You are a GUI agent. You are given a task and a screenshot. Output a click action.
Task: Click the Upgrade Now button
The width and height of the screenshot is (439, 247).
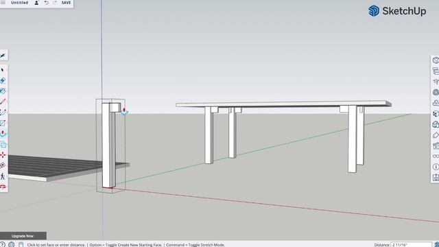click(23, 236)
